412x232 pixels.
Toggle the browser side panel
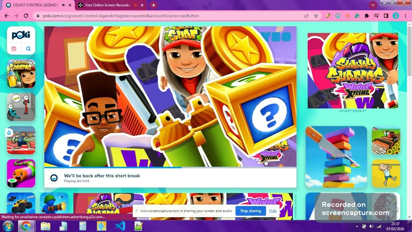(386, 15)
